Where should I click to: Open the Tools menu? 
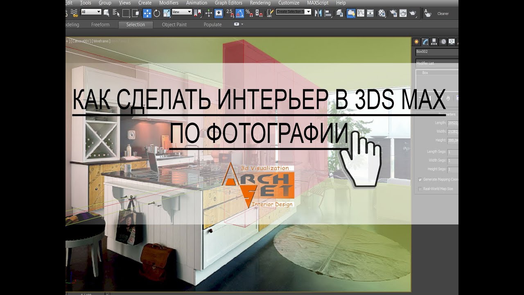[x=86, y=3]
